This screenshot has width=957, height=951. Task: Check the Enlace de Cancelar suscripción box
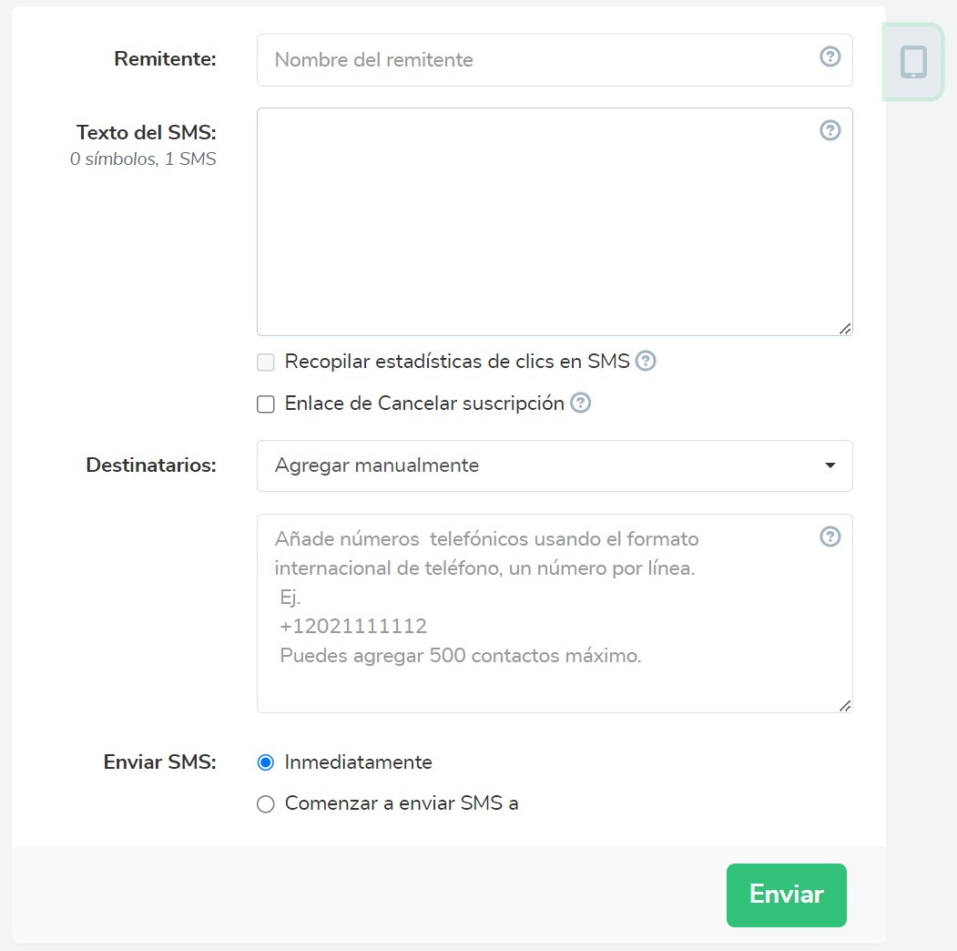(x=266, y=404)
